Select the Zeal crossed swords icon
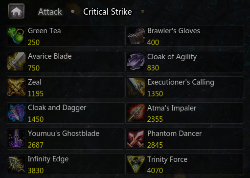 pyautogui.click(x=16, y=87)
